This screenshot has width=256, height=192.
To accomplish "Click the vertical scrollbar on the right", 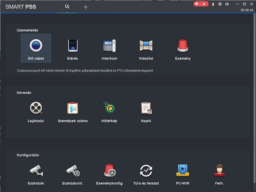I will pyautogui.click(x=255, y=98).
